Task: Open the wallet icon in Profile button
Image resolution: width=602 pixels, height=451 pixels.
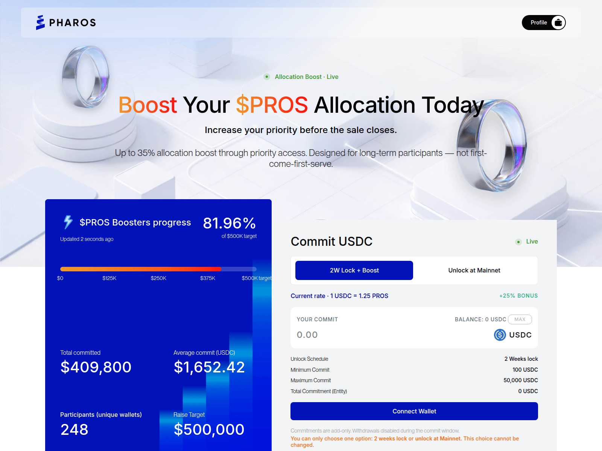Action: (558, 23)
